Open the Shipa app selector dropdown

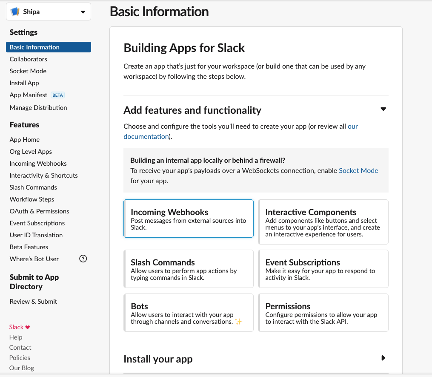pyautogui.click(x=49, y=12)
